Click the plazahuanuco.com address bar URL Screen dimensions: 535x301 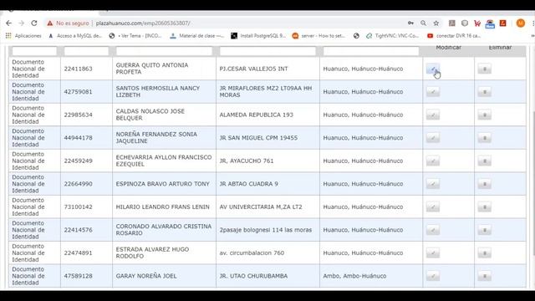[x=143, y=23]
